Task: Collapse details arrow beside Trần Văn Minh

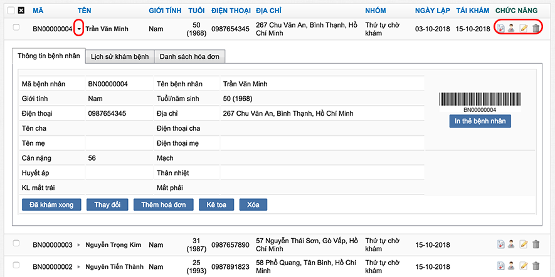Action: [x=78, y=29]
